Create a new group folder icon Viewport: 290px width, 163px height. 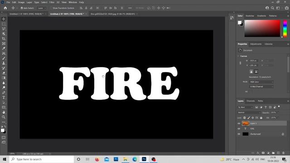(273, 153)
